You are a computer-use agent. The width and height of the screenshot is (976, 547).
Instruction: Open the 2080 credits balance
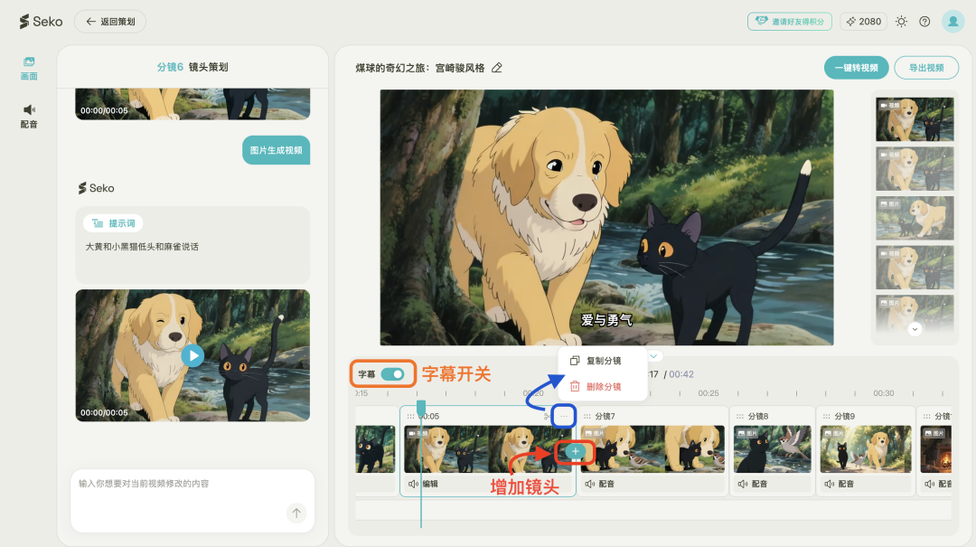863,21
